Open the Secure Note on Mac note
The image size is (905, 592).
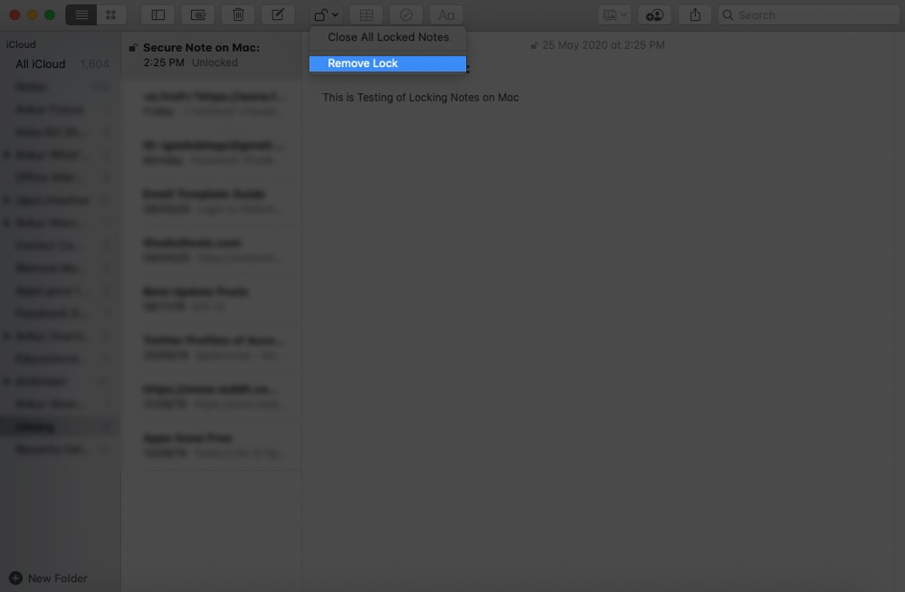tap(214, 54)
